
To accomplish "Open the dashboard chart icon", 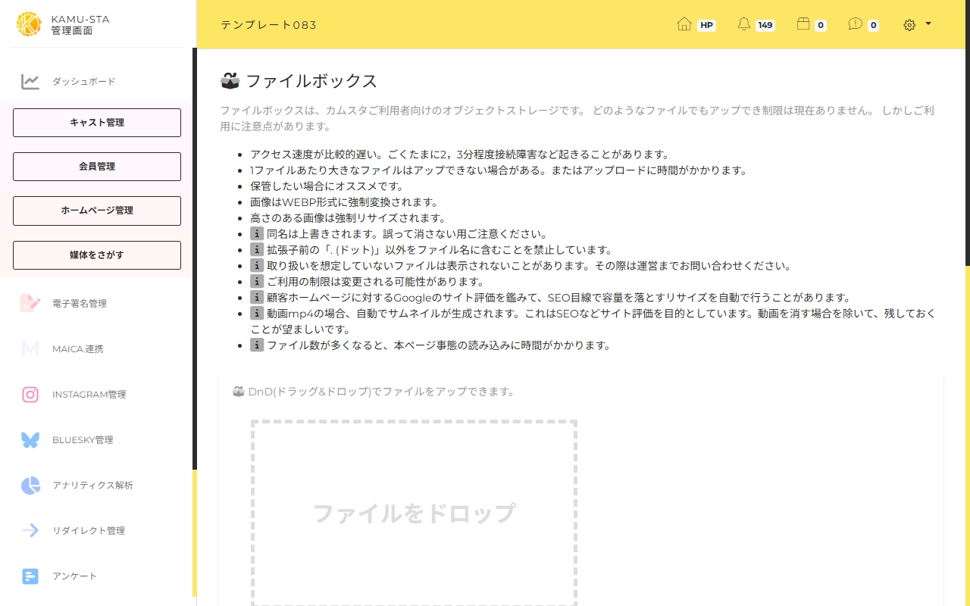I will tap(30, 82).
